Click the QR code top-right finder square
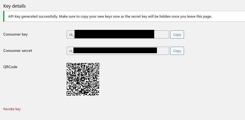245x120 pixels. pyautogui.click(x=97, y=65)
